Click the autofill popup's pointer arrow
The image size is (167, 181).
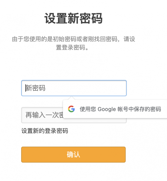(72, 98)
